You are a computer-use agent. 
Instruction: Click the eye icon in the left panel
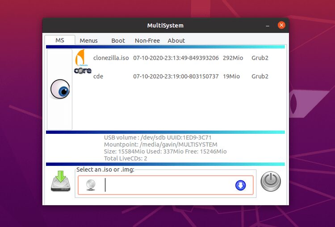coord(60,89)
